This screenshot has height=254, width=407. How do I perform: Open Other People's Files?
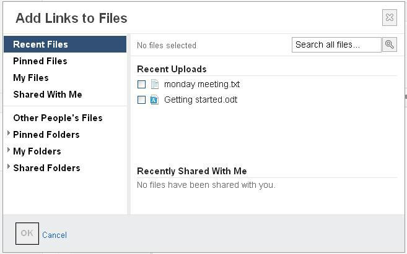[58, 118]
